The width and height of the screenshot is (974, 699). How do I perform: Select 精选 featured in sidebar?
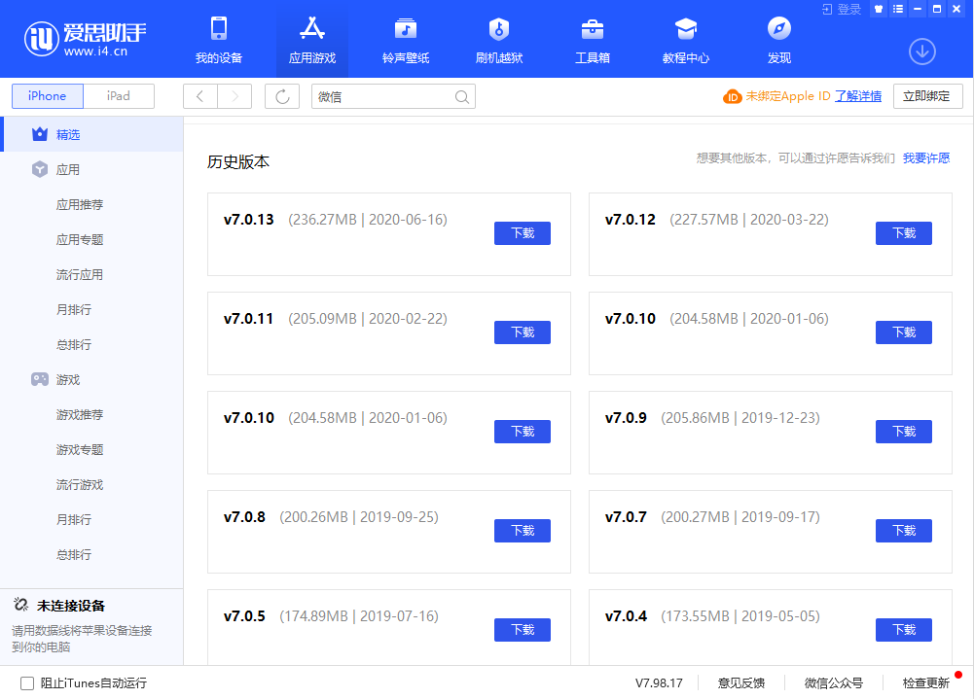click(93, 134)
